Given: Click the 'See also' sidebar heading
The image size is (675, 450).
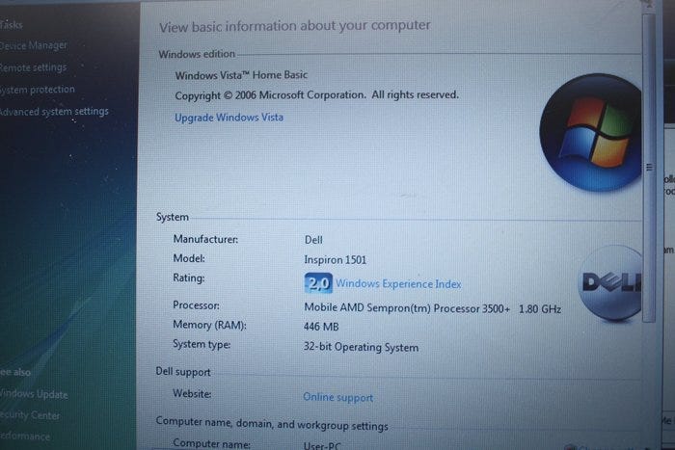Looking at the screenshot, I should pos(15,372).
